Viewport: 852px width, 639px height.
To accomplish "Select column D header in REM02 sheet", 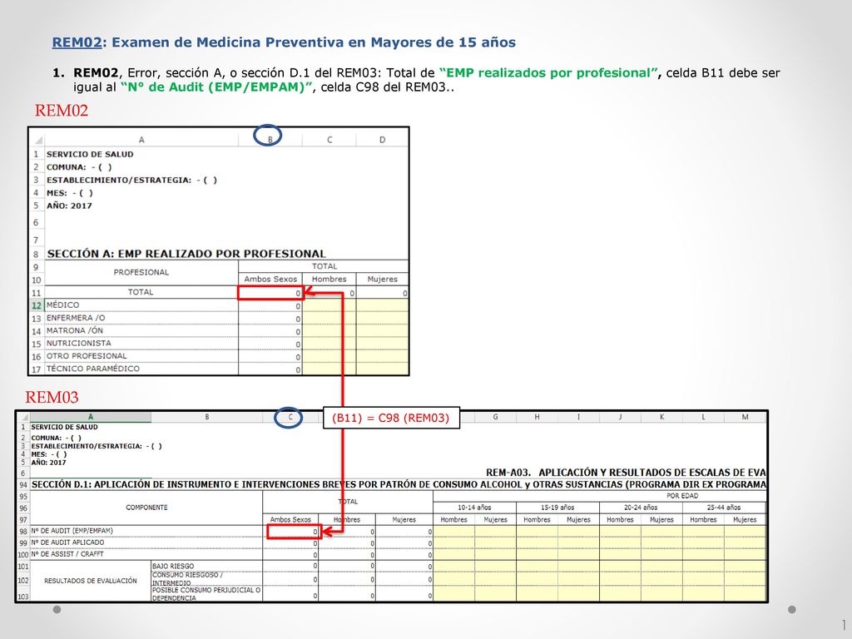I will tap(383, 140).
